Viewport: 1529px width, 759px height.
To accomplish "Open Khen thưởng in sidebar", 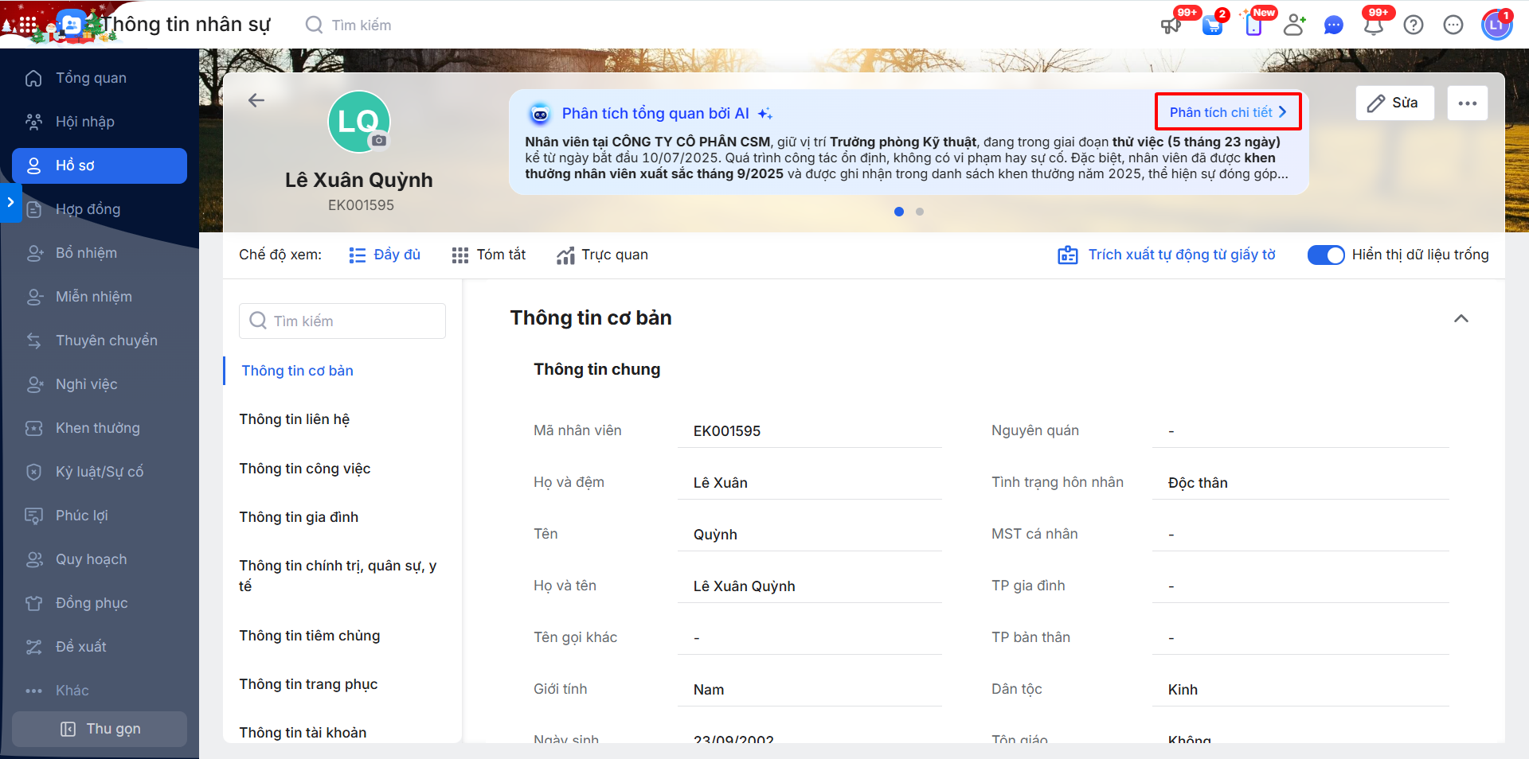I will pyautogui.click(x=100, y=428).
